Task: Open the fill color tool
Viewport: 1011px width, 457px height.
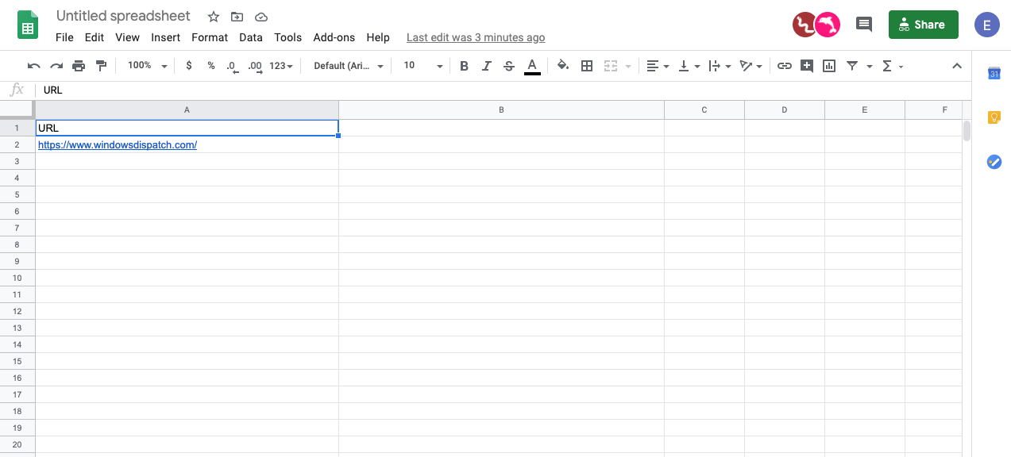Action: pos(563,66)
